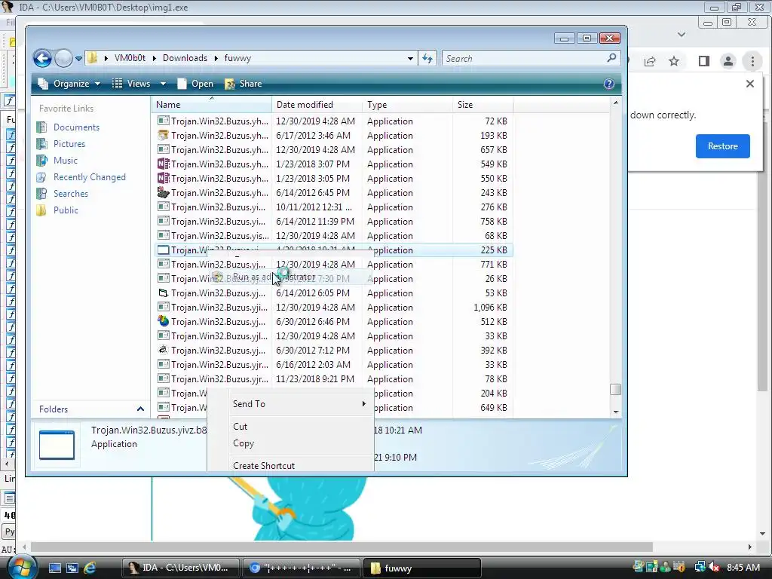The image size is (772, 579).
Task: Toggle Chrome side panel icon
Action: click(704, 61)
